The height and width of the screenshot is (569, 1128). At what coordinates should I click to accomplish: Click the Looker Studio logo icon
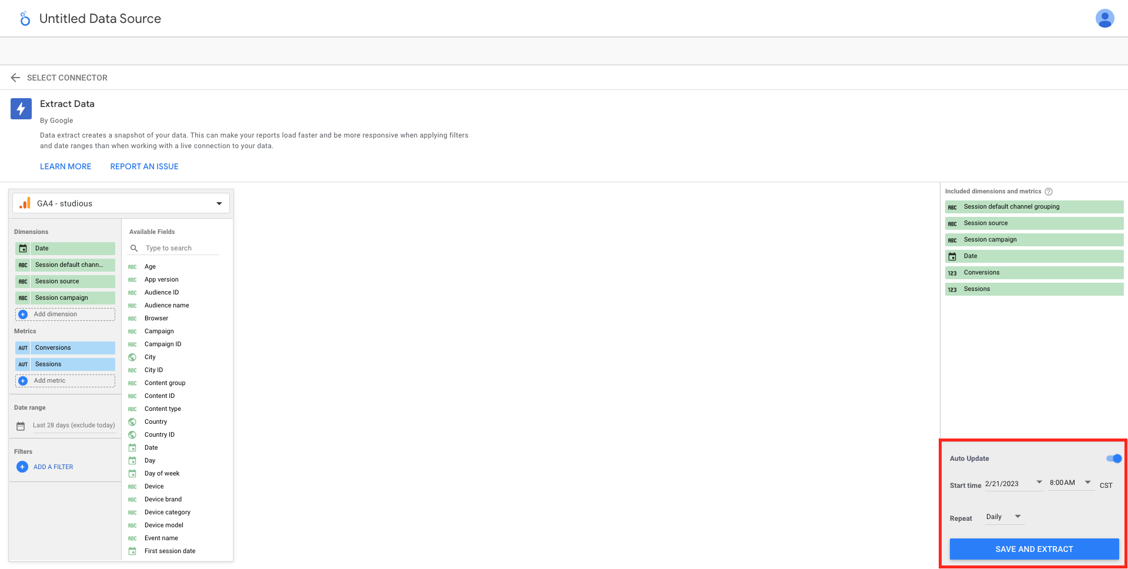[x=25, y=19]
